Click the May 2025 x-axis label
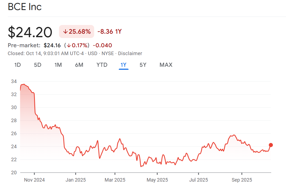The width and height of the screenshot is (286, 190). (x=157, y=180)
